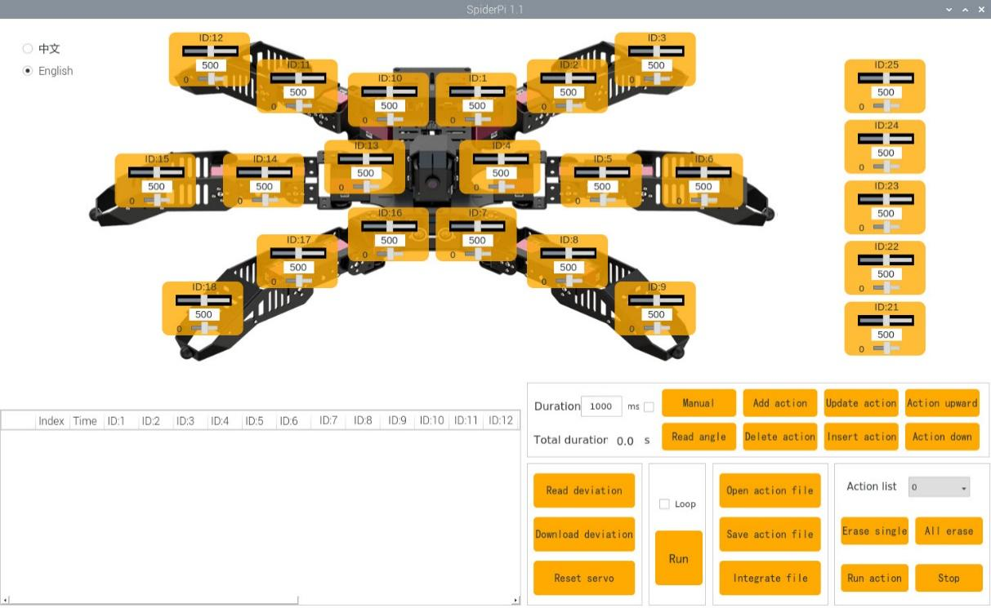Click the Erase single button
991x608 pixels.
click(x=874, y=530)
